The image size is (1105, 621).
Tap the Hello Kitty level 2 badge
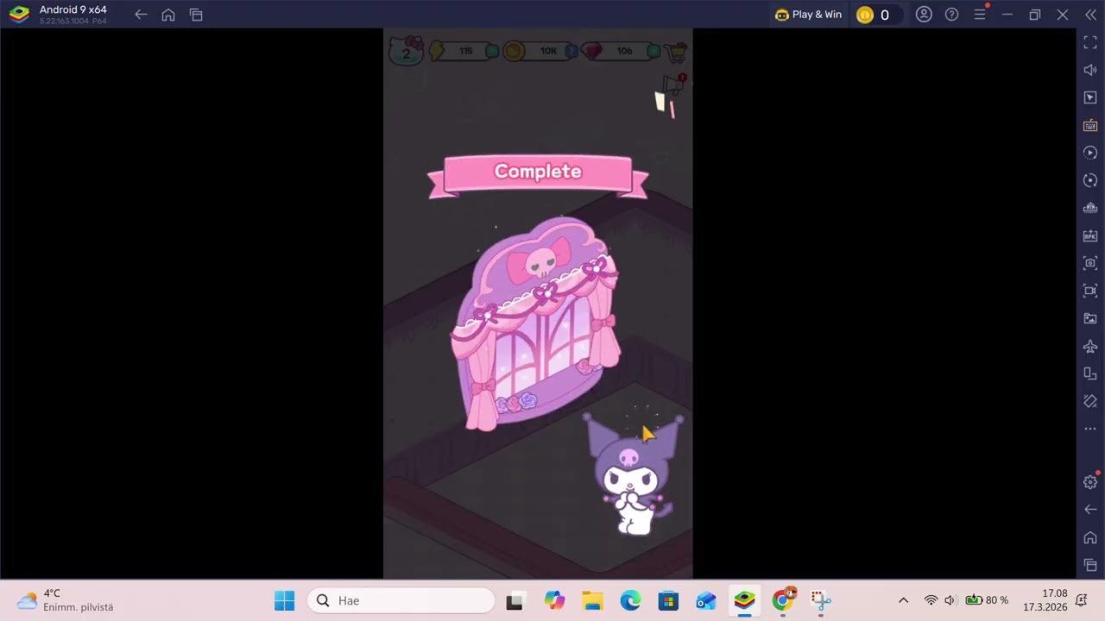(x=407, y=50)
